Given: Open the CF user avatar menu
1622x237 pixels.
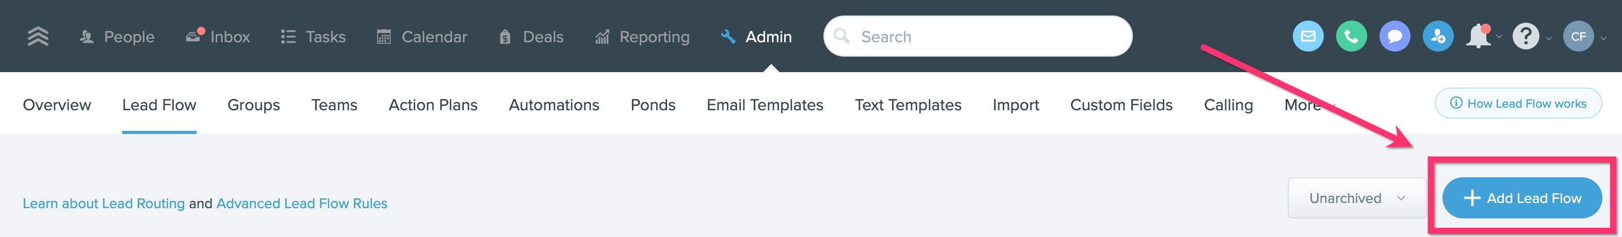Looking at the screenshot, I should (1578, 37).
